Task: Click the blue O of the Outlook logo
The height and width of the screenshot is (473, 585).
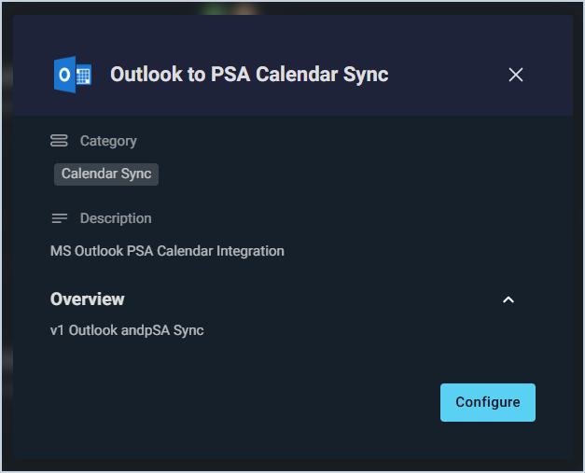Action: [x=64, y=75]
